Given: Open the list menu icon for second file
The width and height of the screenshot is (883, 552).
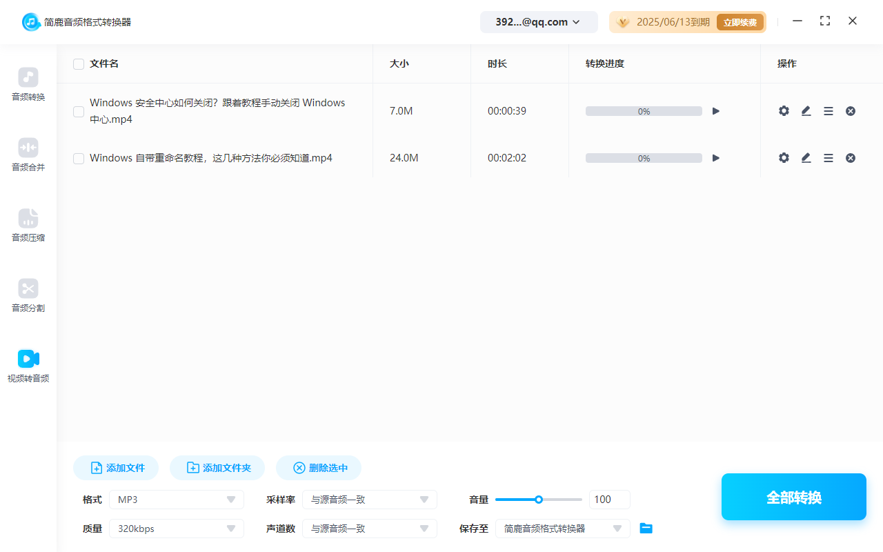Looking at the screenshot, I should [x=829, y=158].
